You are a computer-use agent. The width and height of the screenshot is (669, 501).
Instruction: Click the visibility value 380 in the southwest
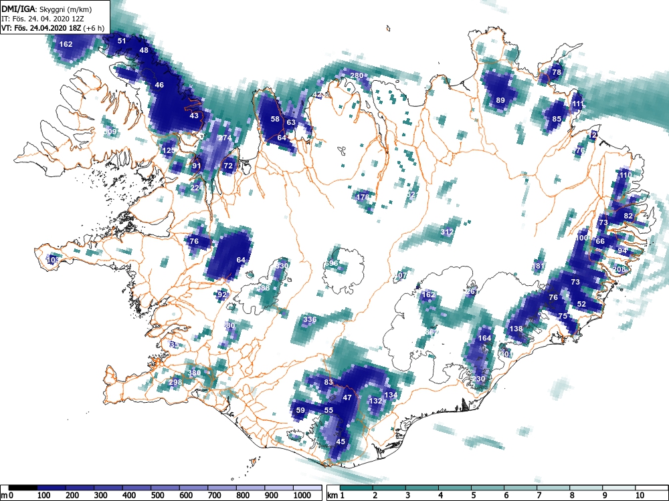pyautogui.click(x=194, y=373)
